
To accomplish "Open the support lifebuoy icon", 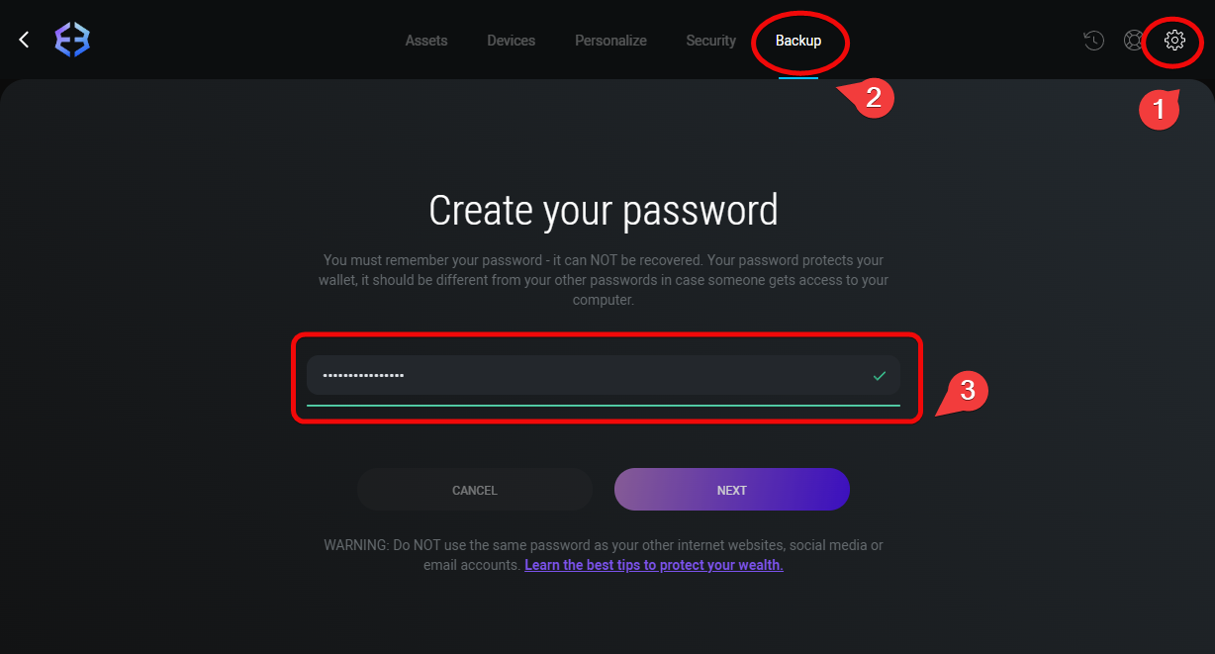I will click(x=1134, y=41).
